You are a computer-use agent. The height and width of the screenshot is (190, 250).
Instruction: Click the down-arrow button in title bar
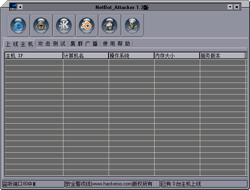click(x=230, y=7)
